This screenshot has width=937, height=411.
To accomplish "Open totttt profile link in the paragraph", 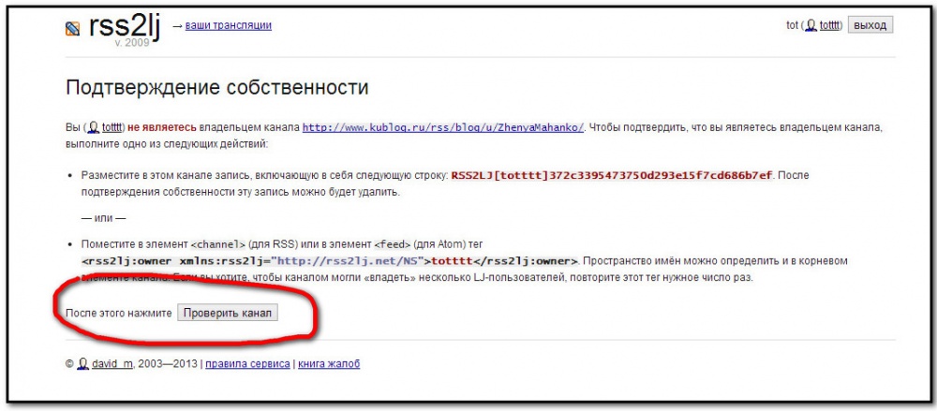I will pos(112,127).
